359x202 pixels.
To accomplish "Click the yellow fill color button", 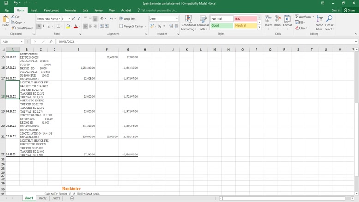I will (68, 26).
